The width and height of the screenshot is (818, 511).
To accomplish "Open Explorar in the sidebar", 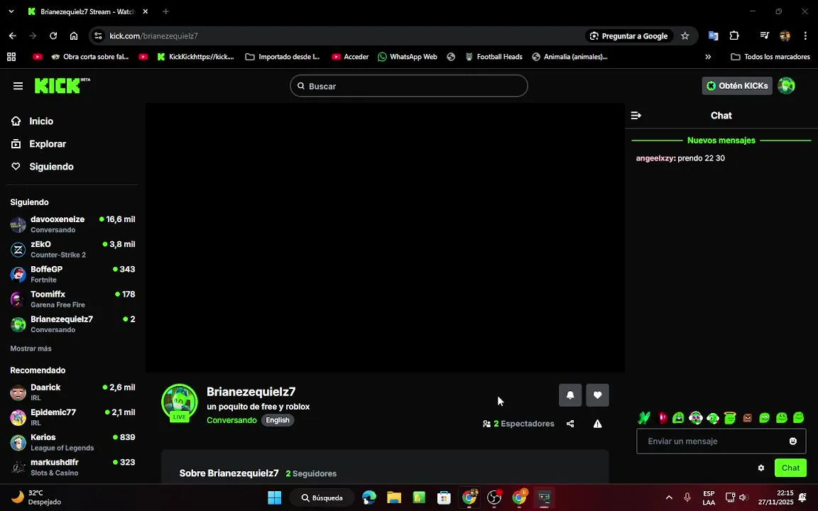I will click(38, 144).
